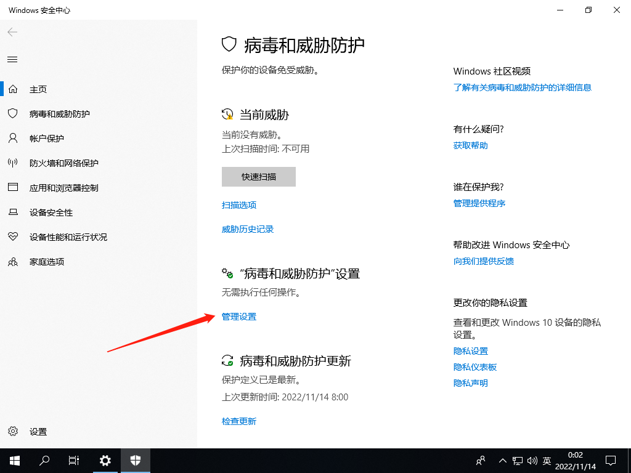Open 设备安全性 section

[51, 212]
